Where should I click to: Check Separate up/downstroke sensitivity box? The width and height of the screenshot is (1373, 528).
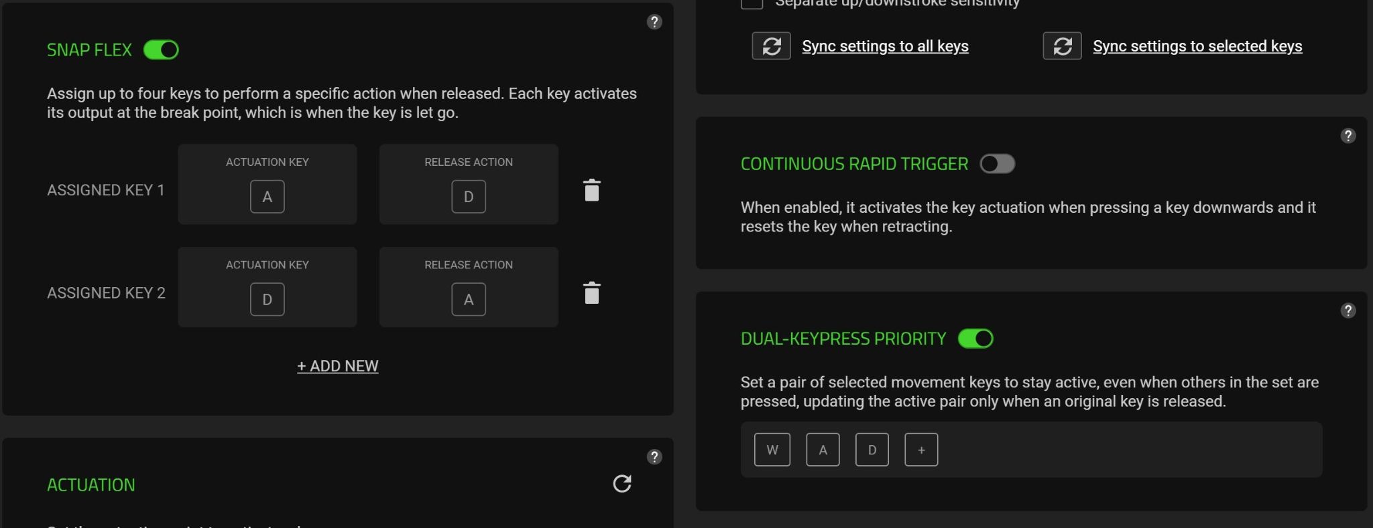point(752,3)
